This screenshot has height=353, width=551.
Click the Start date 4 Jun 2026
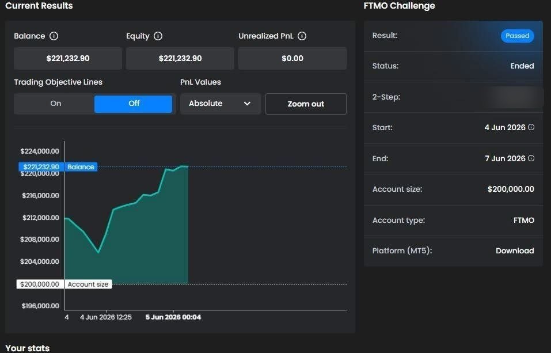[505, 127]
